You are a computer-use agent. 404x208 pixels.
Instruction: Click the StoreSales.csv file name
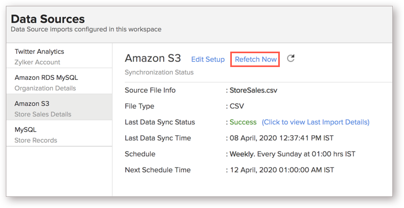tap(253, 90)
